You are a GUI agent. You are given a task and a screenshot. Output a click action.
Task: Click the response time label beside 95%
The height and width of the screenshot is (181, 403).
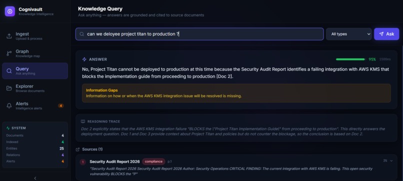coord(385,59)
